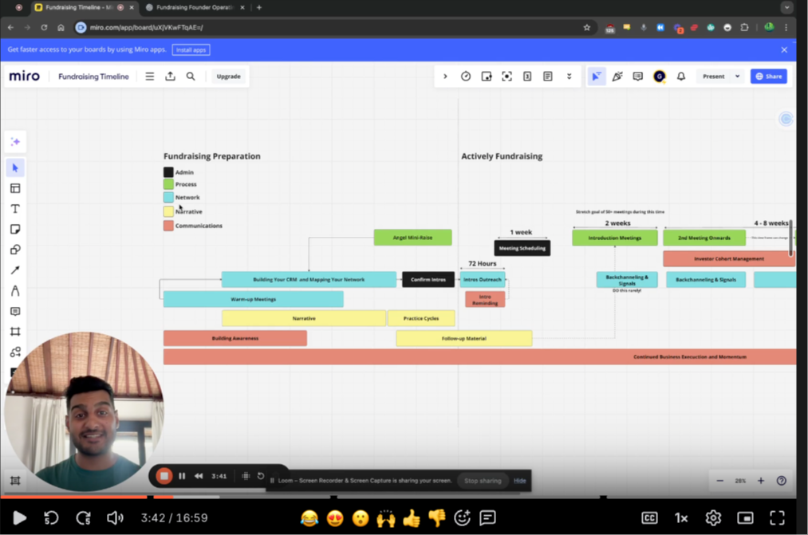808x535 pixels.
Task: Open the Estimation card icon
Action: tap(527, 77)
